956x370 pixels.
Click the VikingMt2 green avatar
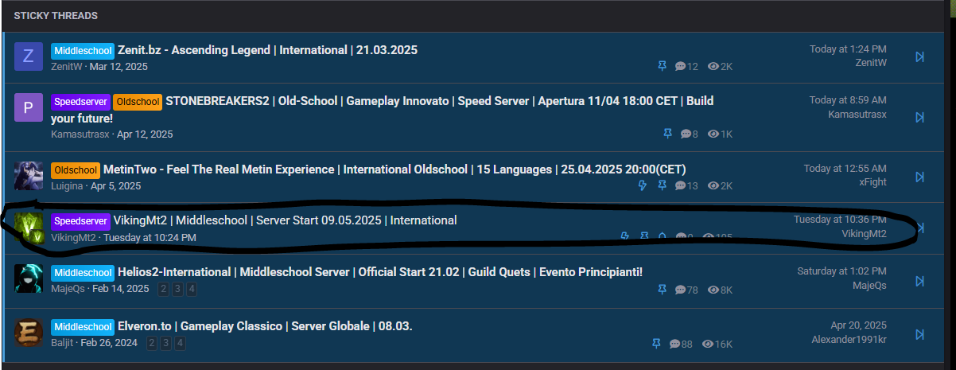click(28, 227)
